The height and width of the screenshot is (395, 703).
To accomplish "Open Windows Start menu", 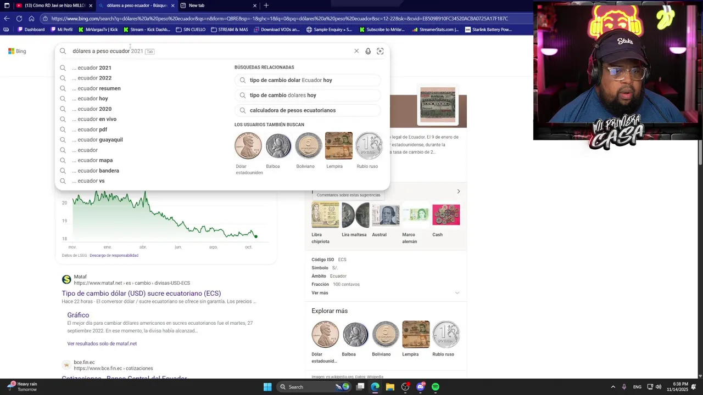I will point(267,387).
